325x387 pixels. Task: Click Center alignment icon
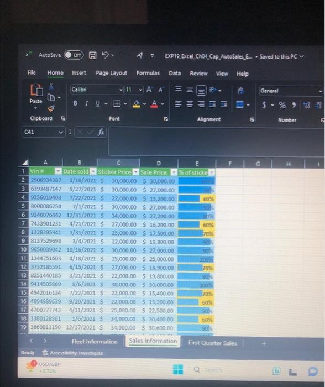(x=190, y=104)
